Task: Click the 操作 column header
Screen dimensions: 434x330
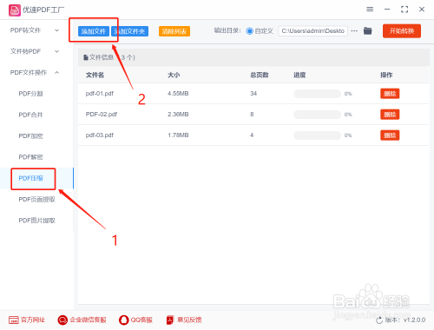Action: (386, 76)
